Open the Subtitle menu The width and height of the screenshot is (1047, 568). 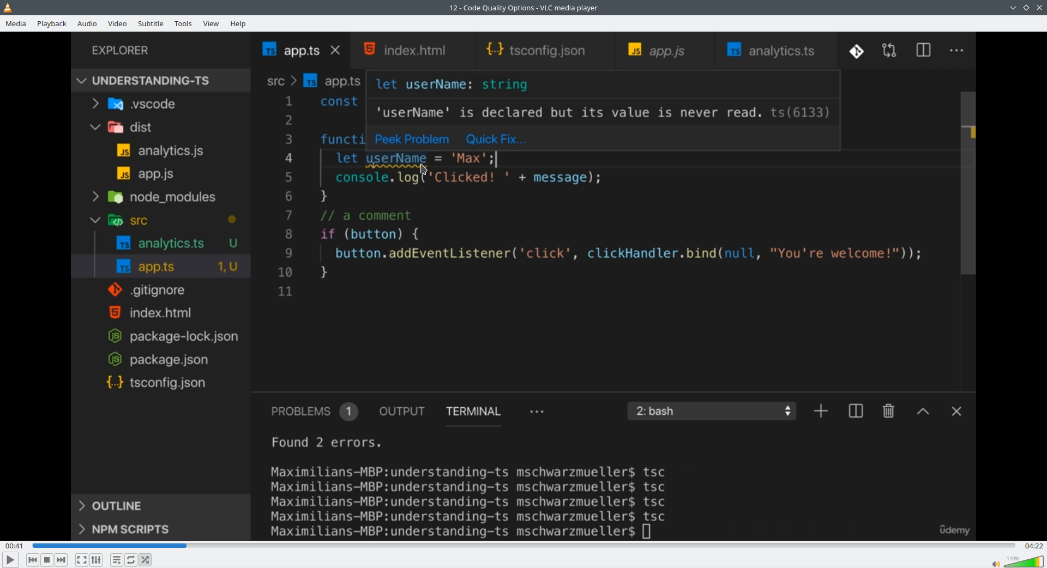(x=151, y=24)
